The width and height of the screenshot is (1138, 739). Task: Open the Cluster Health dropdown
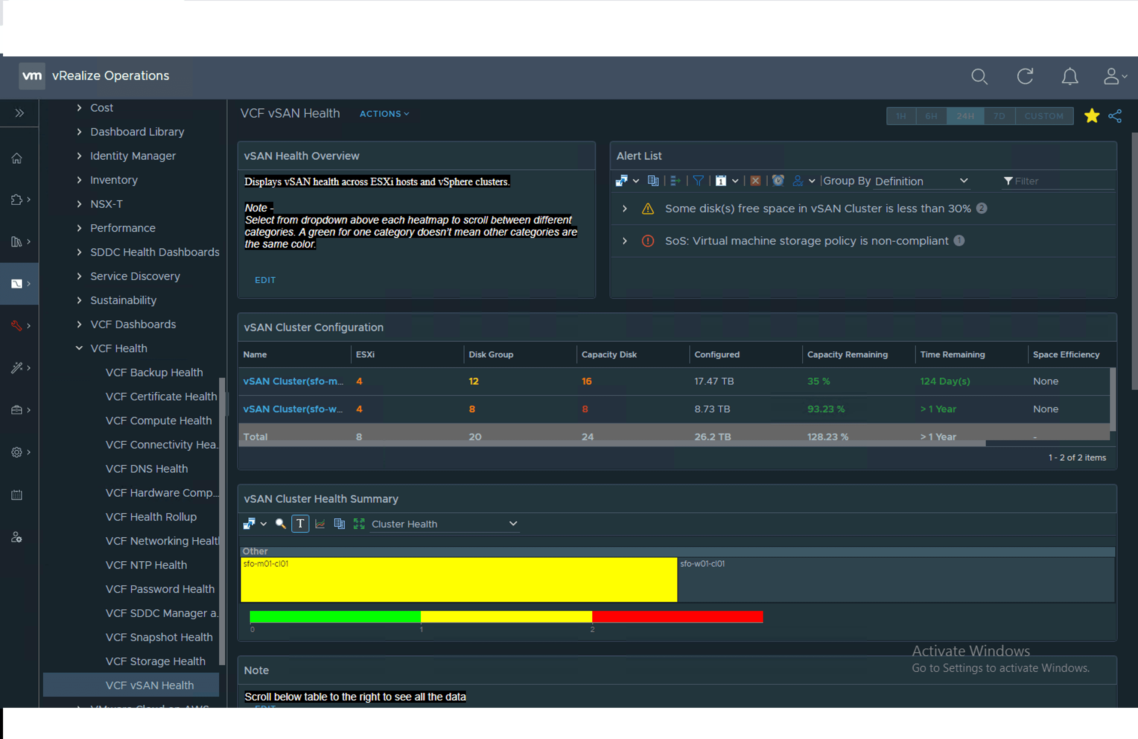click(444, 524)
